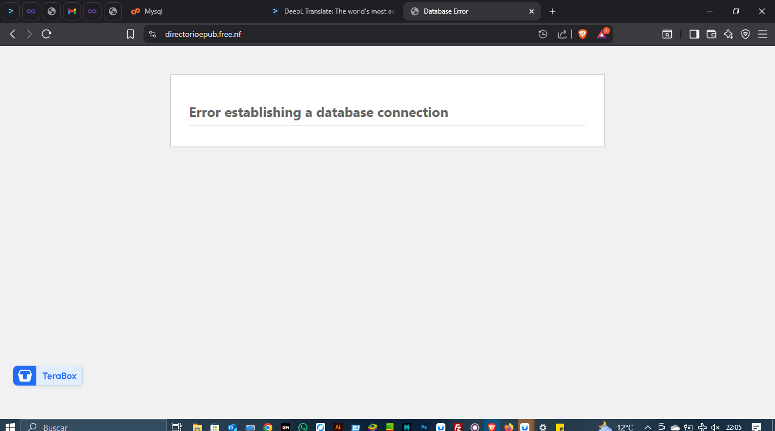775x431 pixels.
Task: Open the Brave hamburger main menu
Action: click(763, 34)
